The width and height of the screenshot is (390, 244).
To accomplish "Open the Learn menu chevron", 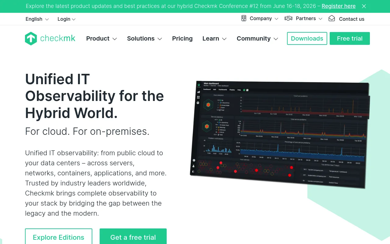I will point(224,39).
